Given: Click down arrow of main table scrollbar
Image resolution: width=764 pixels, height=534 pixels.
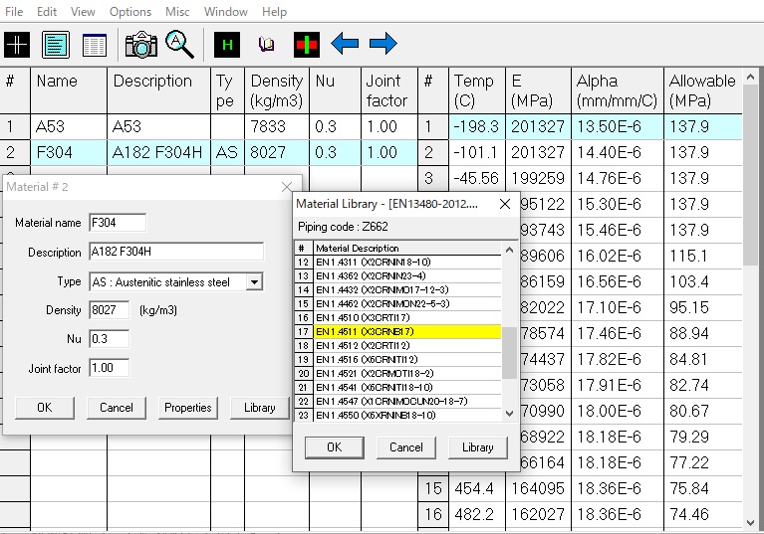Looking at the screenshot, I should pyautogui.click(x=751, y=523).
